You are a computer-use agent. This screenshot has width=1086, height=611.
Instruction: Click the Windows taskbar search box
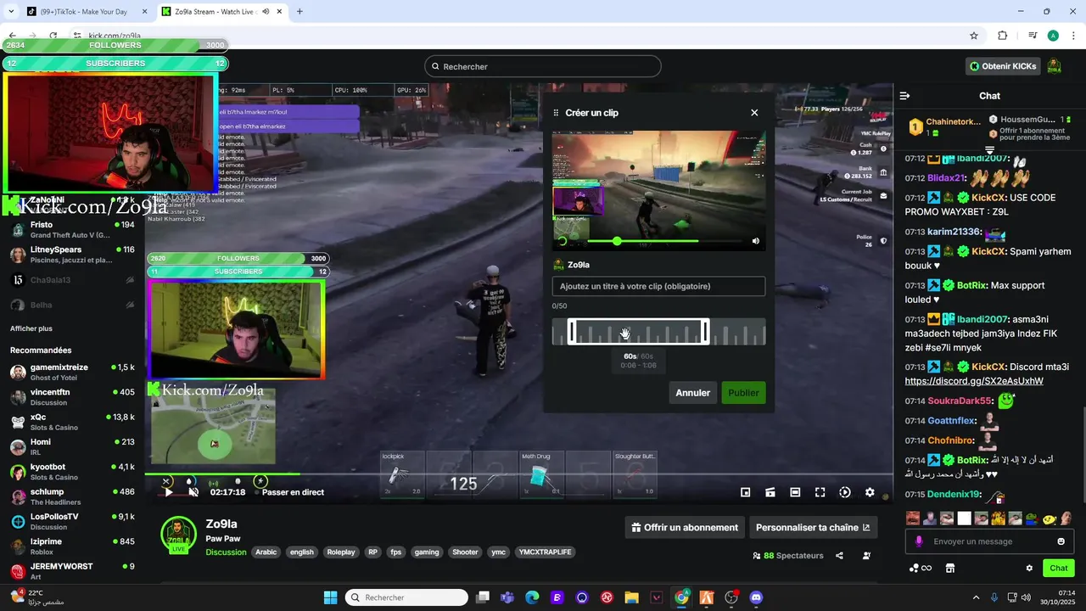pos(406,597)
